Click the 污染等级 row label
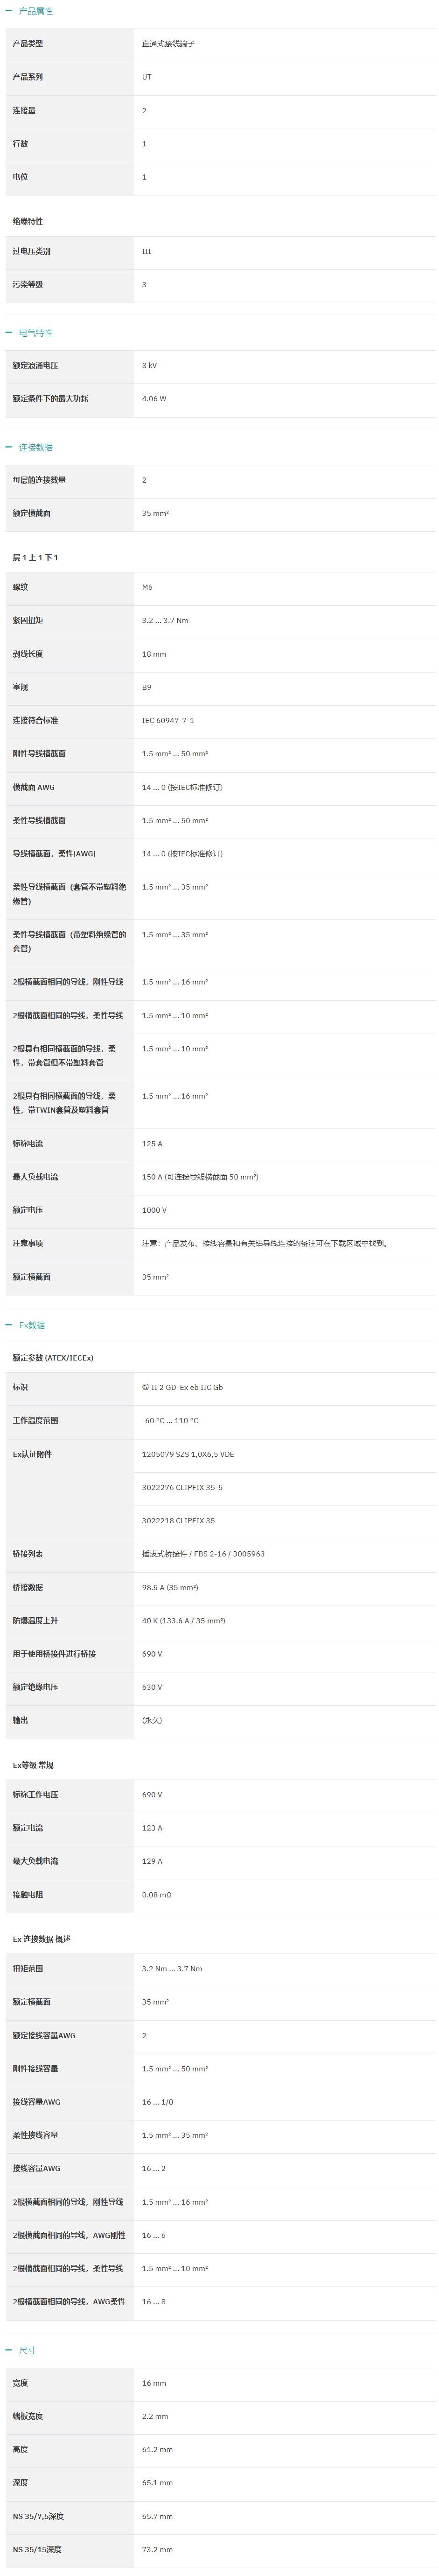The image size is (439, 2576). coord(28,285)
